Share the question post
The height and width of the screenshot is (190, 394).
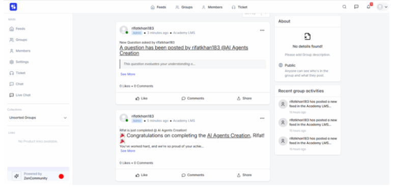pos(244,99)
